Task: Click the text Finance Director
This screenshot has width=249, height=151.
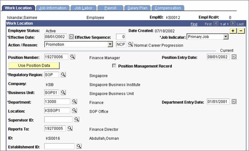Action: click(104, 130)
